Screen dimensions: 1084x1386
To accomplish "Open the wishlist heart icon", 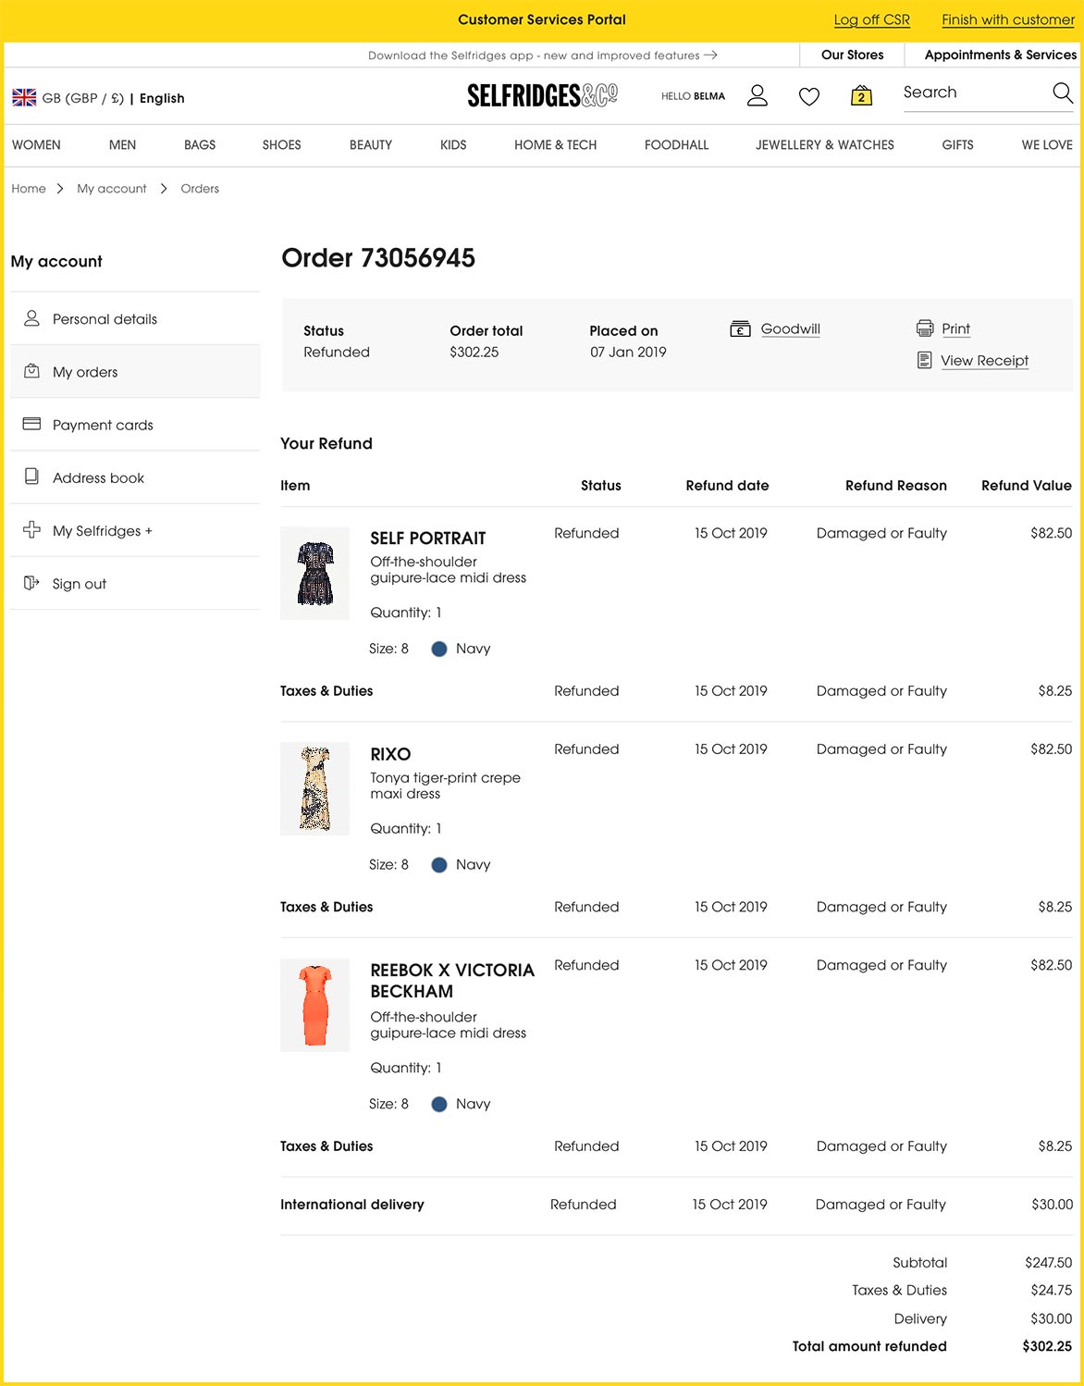I will click(808, 96).
